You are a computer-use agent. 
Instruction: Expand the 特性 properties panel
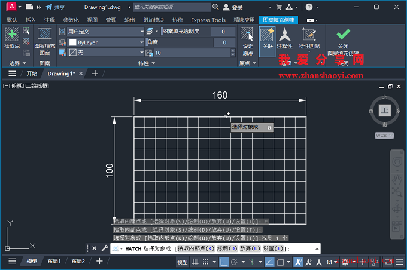(147, 63)
